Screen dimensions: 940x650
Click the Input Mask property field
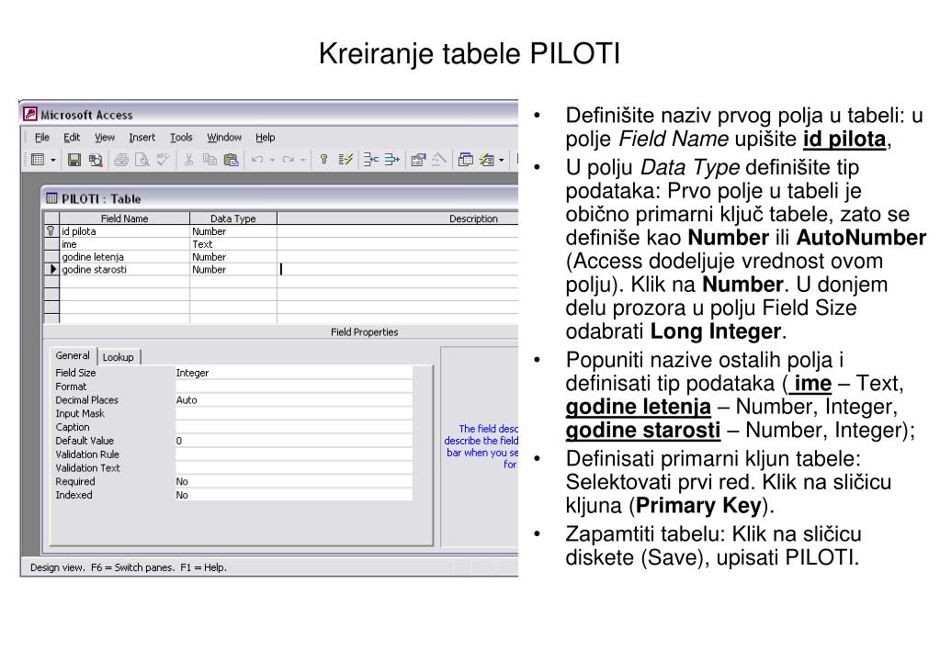click(x=294, y=413)
